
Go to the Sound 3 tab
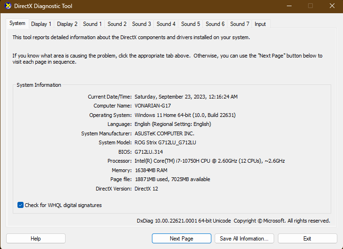click(x=142, y=24)
